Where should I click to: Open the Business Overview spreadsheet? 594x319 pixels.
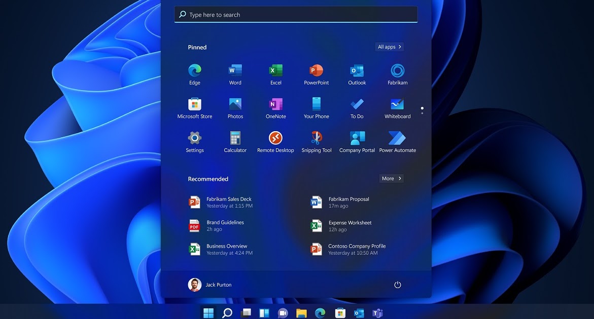point(221,249)
